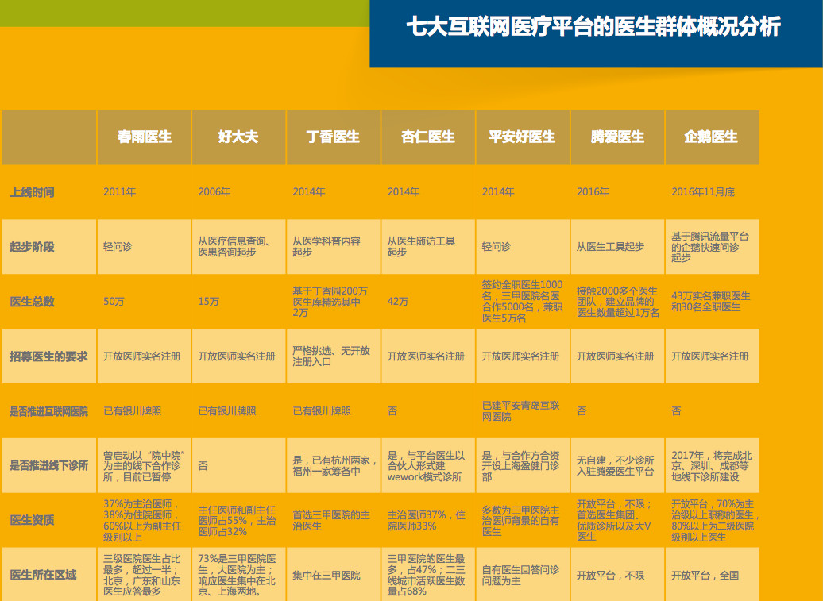Viewport: 823px width, 601px height.
Task: Click 开放医师实名注册 under 好大夫
Action: pyautogui.click(x=237, y=356)
